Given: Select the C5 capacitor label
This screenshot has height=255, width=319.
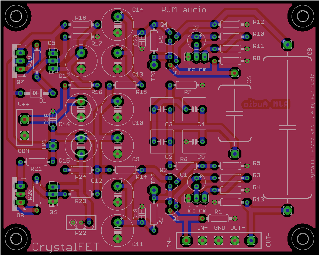Looking at the screenshot, I should coord(201,157).
